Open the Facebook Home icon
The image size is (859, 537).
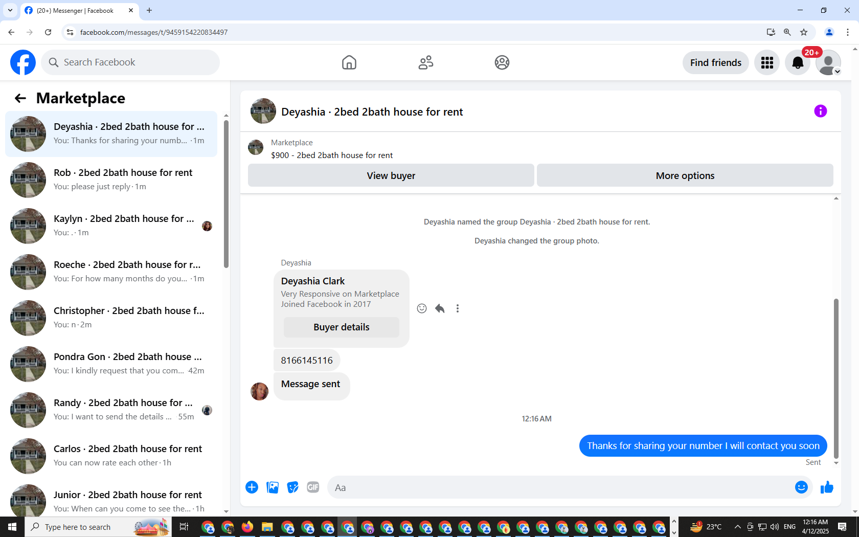[349, 62]
